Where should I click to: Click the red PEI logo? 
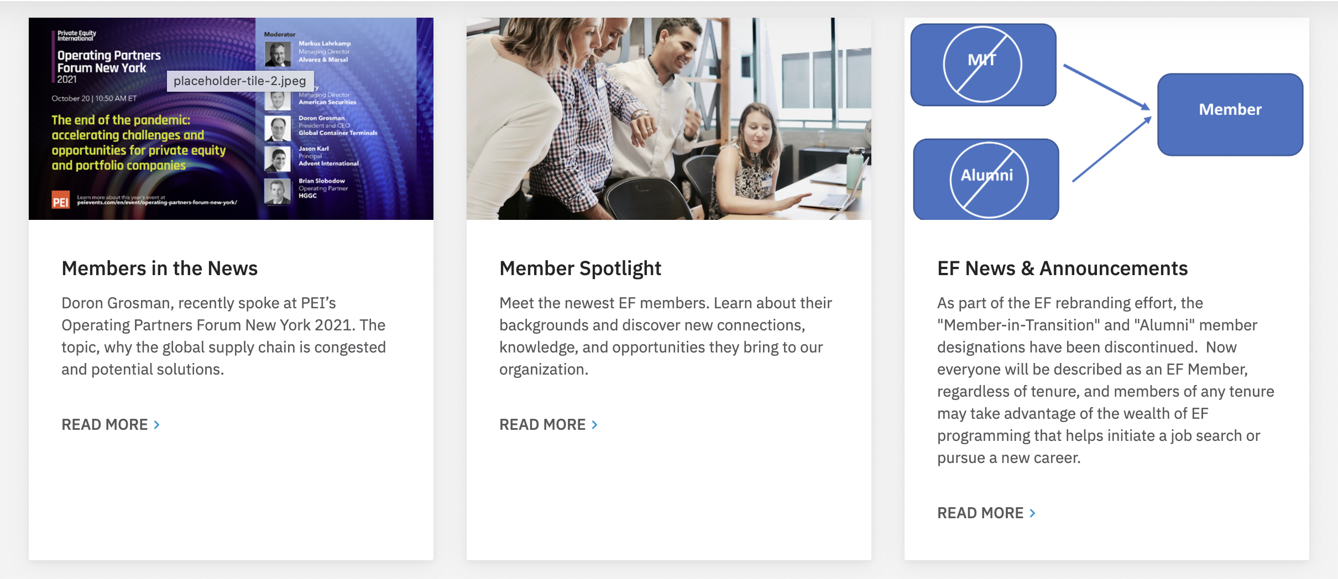60,201
